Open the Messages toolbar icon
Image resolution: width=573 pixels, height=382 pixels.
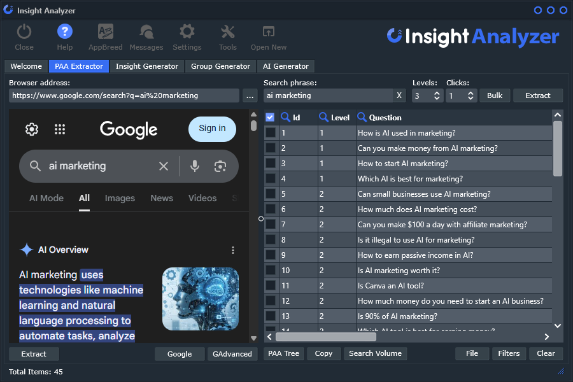coord(146,32)
